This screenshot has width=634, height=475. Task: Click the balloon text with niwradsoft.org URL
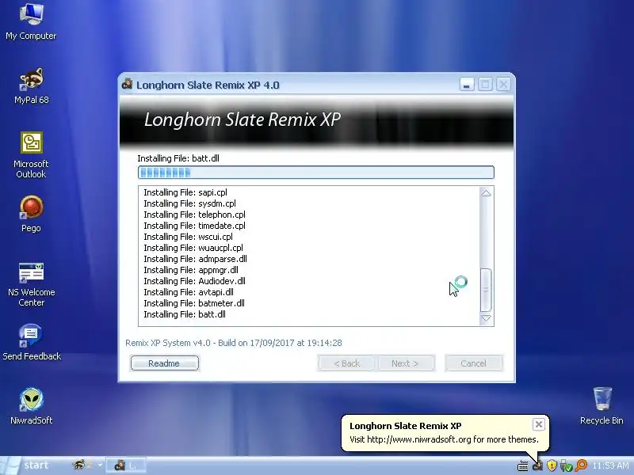(x=444, y=439)
